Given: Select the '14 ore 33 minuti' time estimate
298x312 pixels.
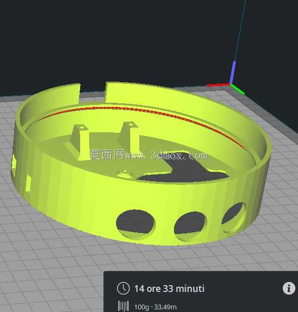Looking at the screenshot, I should point(169,288).
